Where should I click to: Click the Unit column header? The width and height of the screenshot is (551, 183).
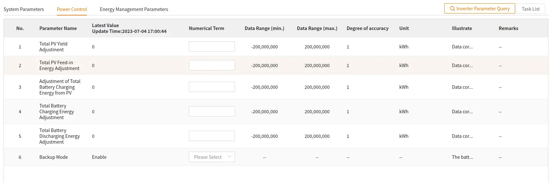pyautogui.click(x=404, y=28)
